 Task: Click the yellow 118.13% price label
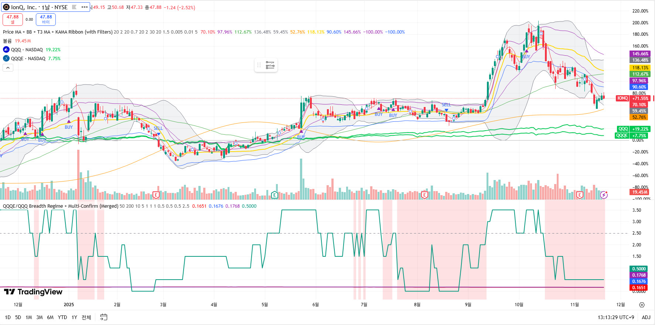pos(640,68)
